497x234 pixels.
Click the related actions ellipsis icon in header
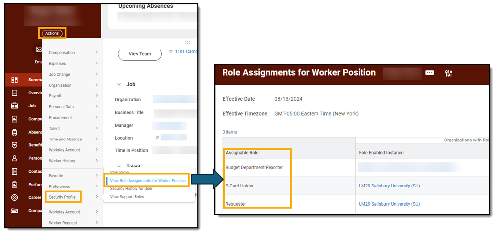(429, 73)
